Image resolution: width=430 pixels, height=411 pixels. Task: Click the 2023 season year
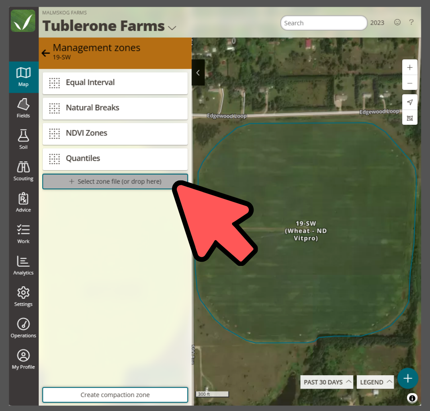[x=377, y=23]
